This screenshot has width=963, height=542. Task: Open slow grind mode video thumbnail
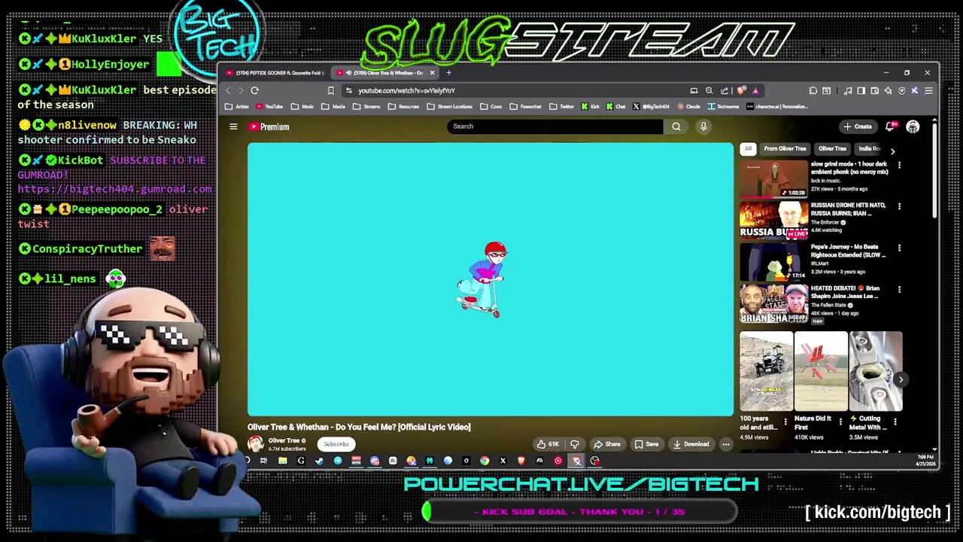pyautogui.click(x=773, y=178)
